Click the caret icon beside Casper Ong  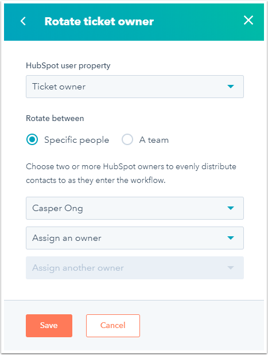pyautogui.click(x=231, y=208)
